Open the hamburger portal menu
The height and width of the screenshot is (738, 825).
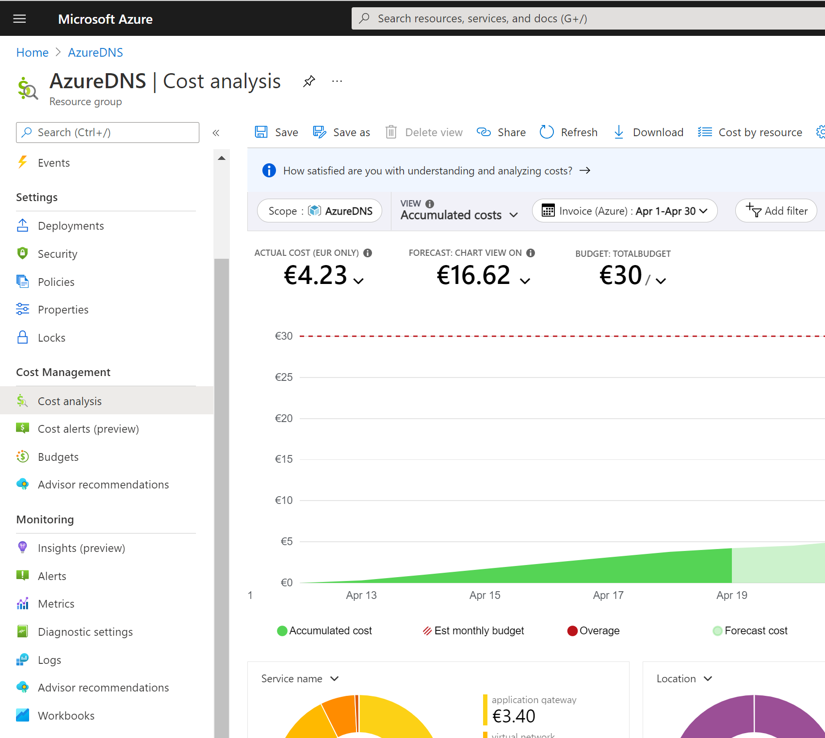[x=19, y=19]
